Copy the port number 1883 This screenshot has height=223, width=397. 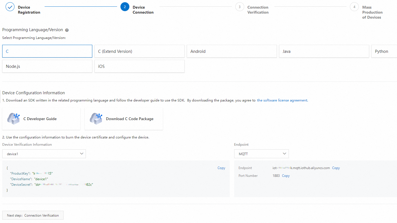(x=286, y=176)
